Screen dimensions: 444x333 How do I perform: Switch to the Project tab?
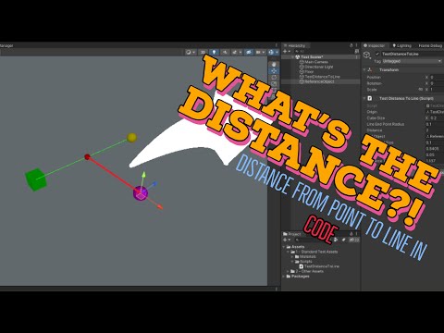click(291, 234)
